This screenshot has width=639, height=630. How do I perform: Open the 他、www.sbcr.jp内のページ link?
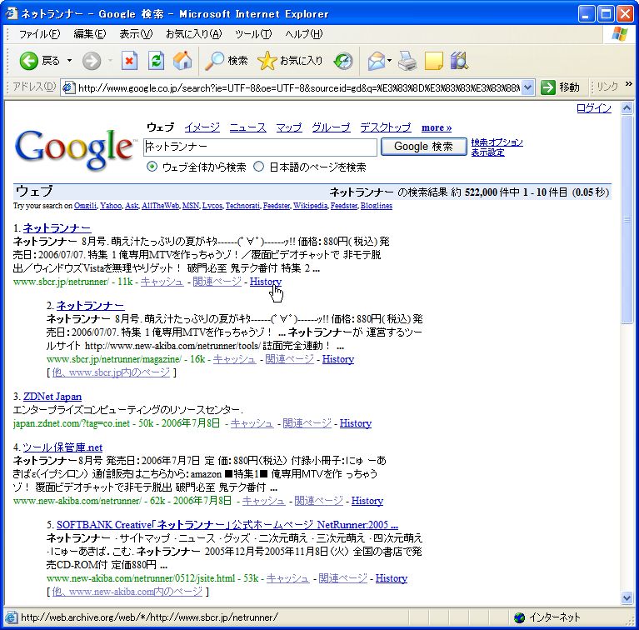(111, 372)
